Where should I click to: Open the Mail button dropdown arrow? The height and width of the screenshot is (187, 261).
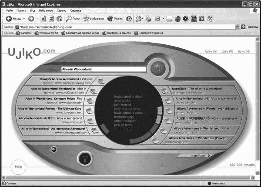click(143, 19)
